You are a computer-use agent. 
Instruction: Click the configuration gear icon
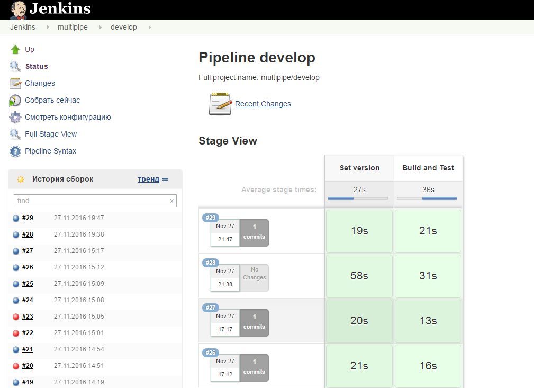(15, 117)
